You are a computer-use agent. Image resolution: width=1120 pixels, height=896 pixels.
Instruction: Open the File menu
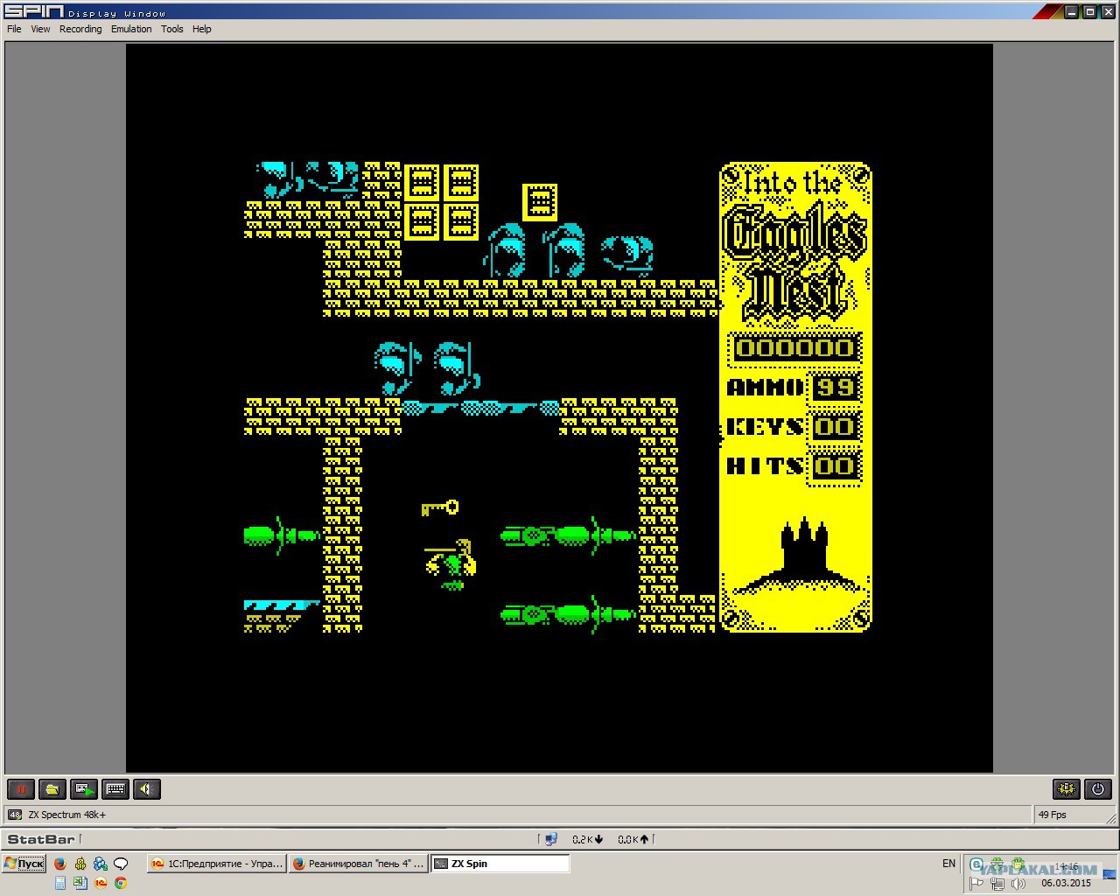14,29
